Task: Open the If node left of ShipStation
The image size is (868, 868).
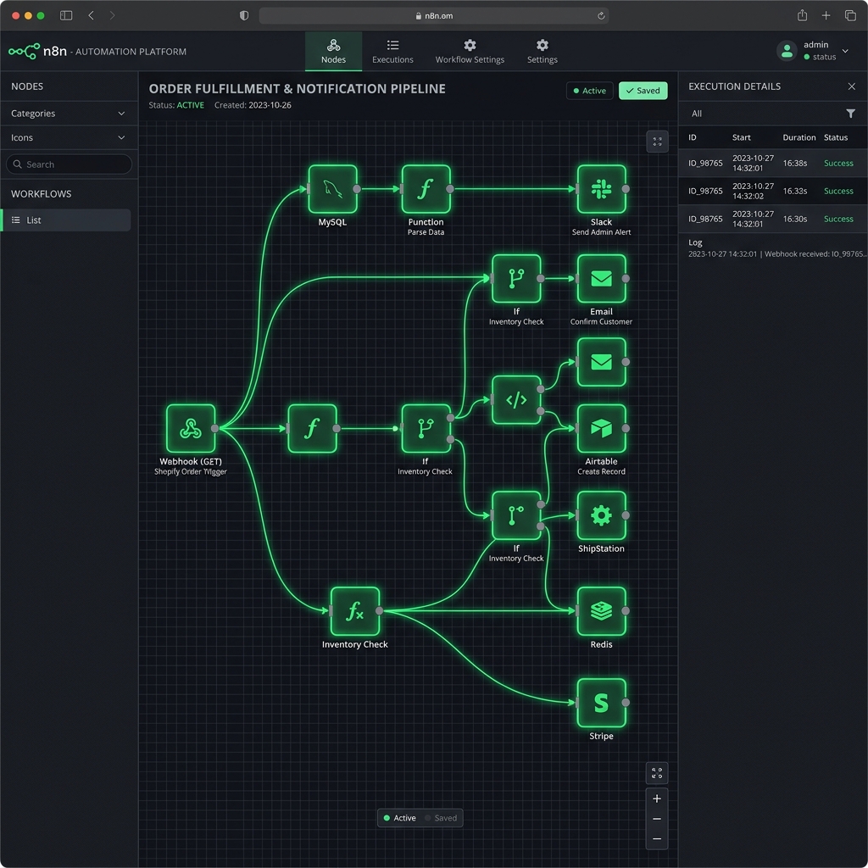Action: pos(516,515)
